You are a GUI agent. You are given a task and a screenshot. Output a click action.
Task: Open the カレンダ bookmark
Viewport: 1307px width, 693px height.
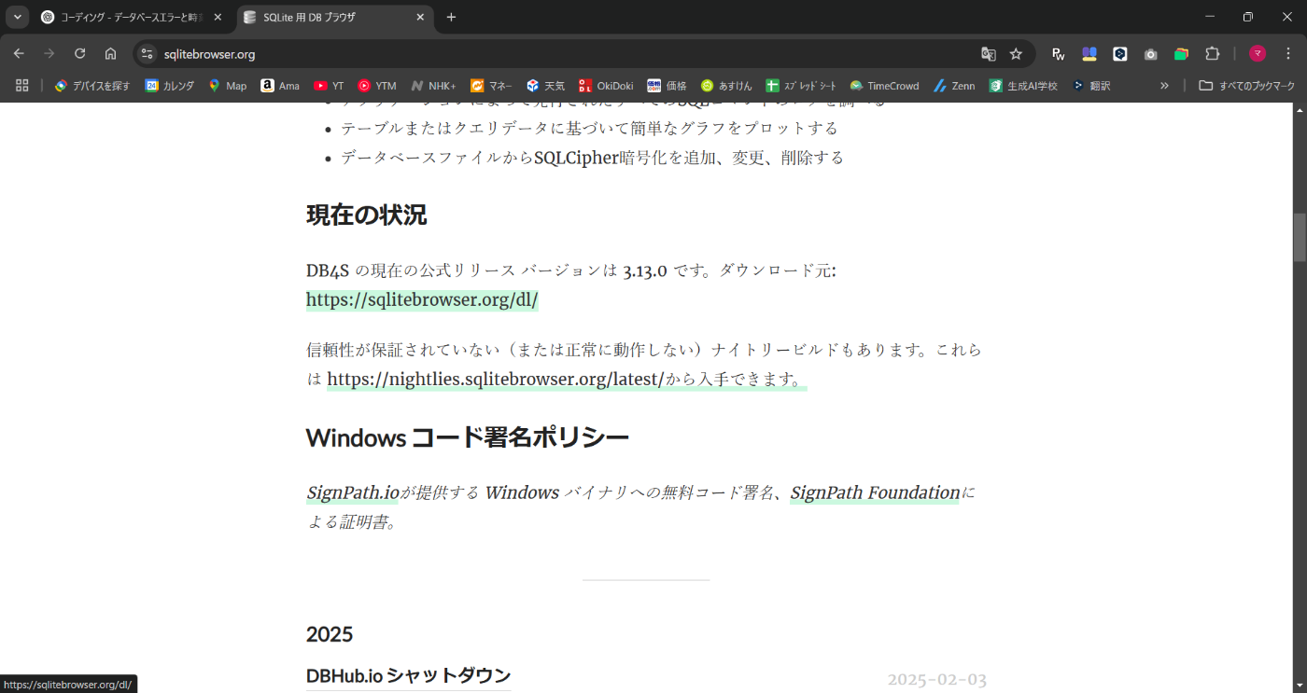170,85
